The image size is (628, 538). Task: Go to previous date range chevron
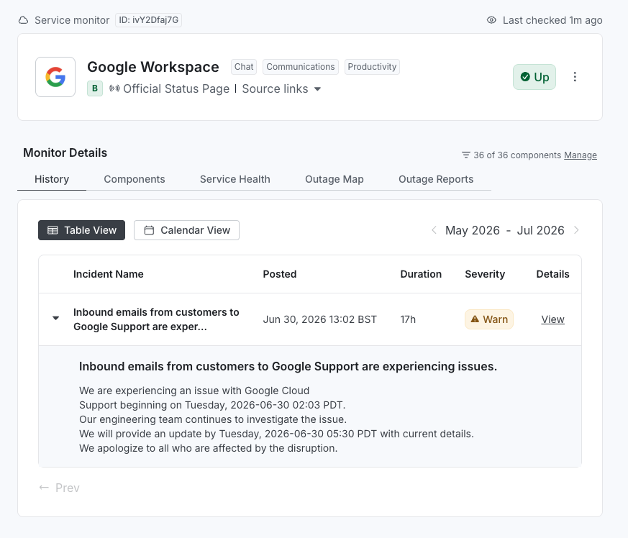434,230
